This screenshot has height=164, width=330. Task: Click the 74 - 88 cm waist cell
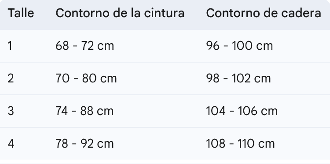[84, 111]
